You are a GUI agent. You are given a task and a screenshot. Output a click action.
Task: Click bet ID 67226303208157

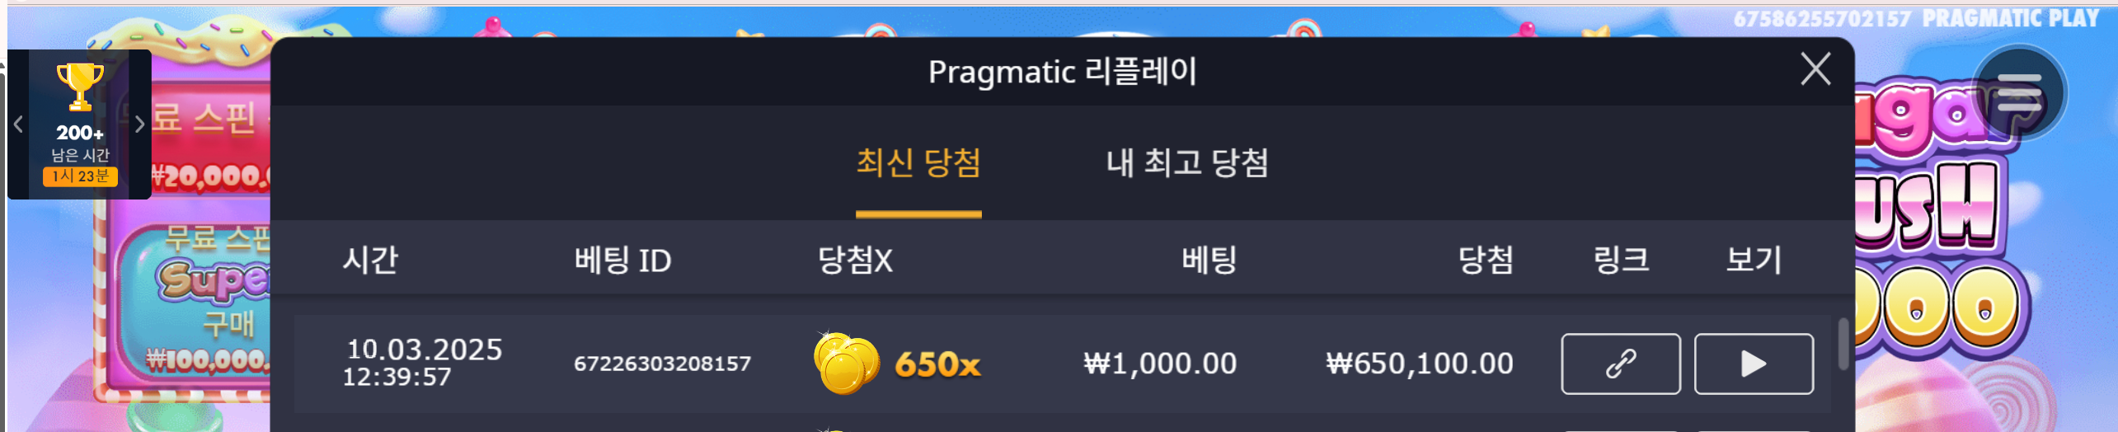click(662, 364)
